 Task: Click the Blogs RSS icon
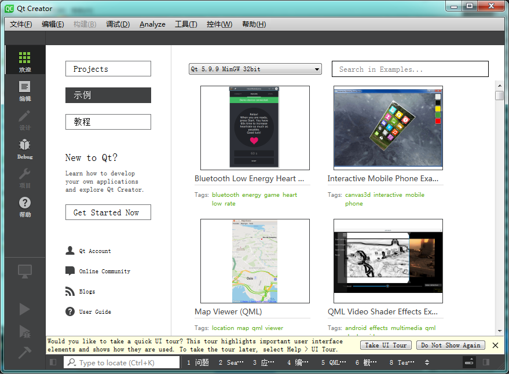[70, 291]
